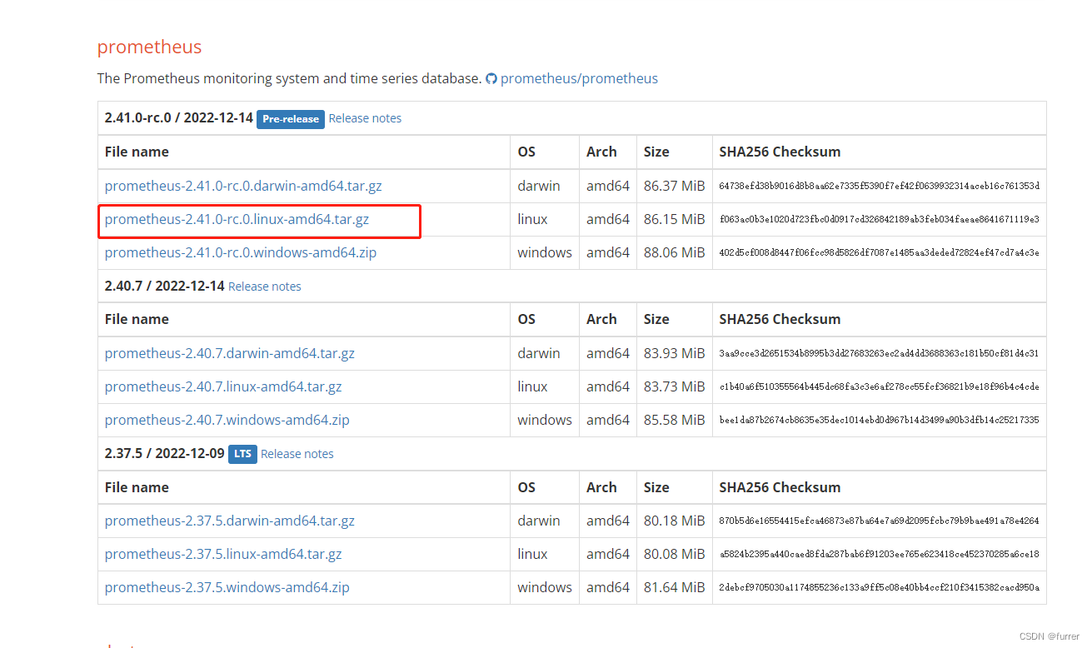
Task: Select checksum starting with 402d5cf008d8447f
Action: [x=879, y=252]
